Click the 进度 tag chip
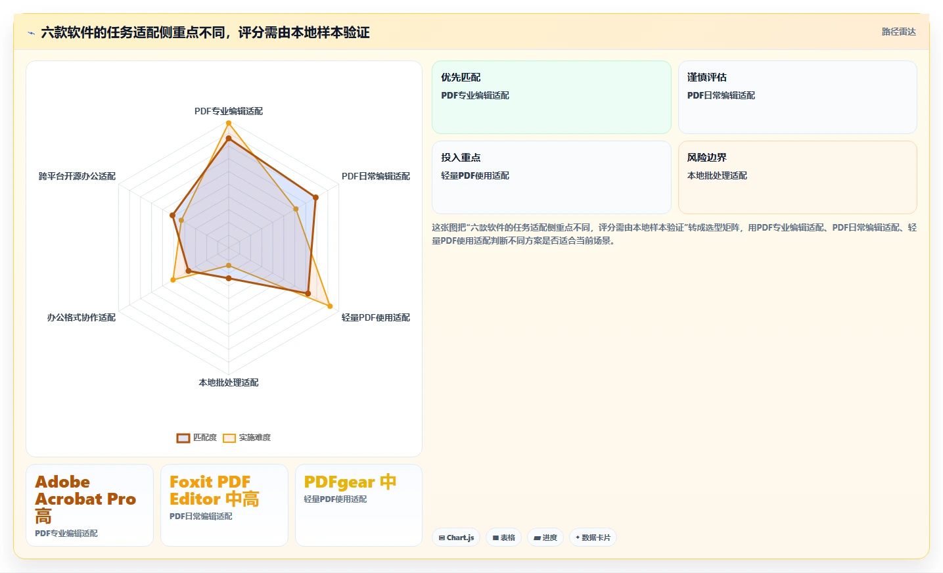Viewport: 943px width, 573px height. point(545,538)
